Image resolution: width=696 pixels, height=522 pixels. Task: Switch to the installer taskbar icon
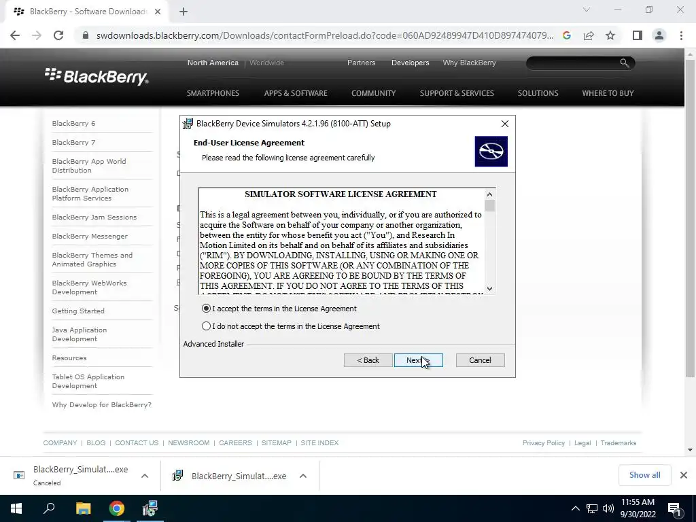(150, 508)
